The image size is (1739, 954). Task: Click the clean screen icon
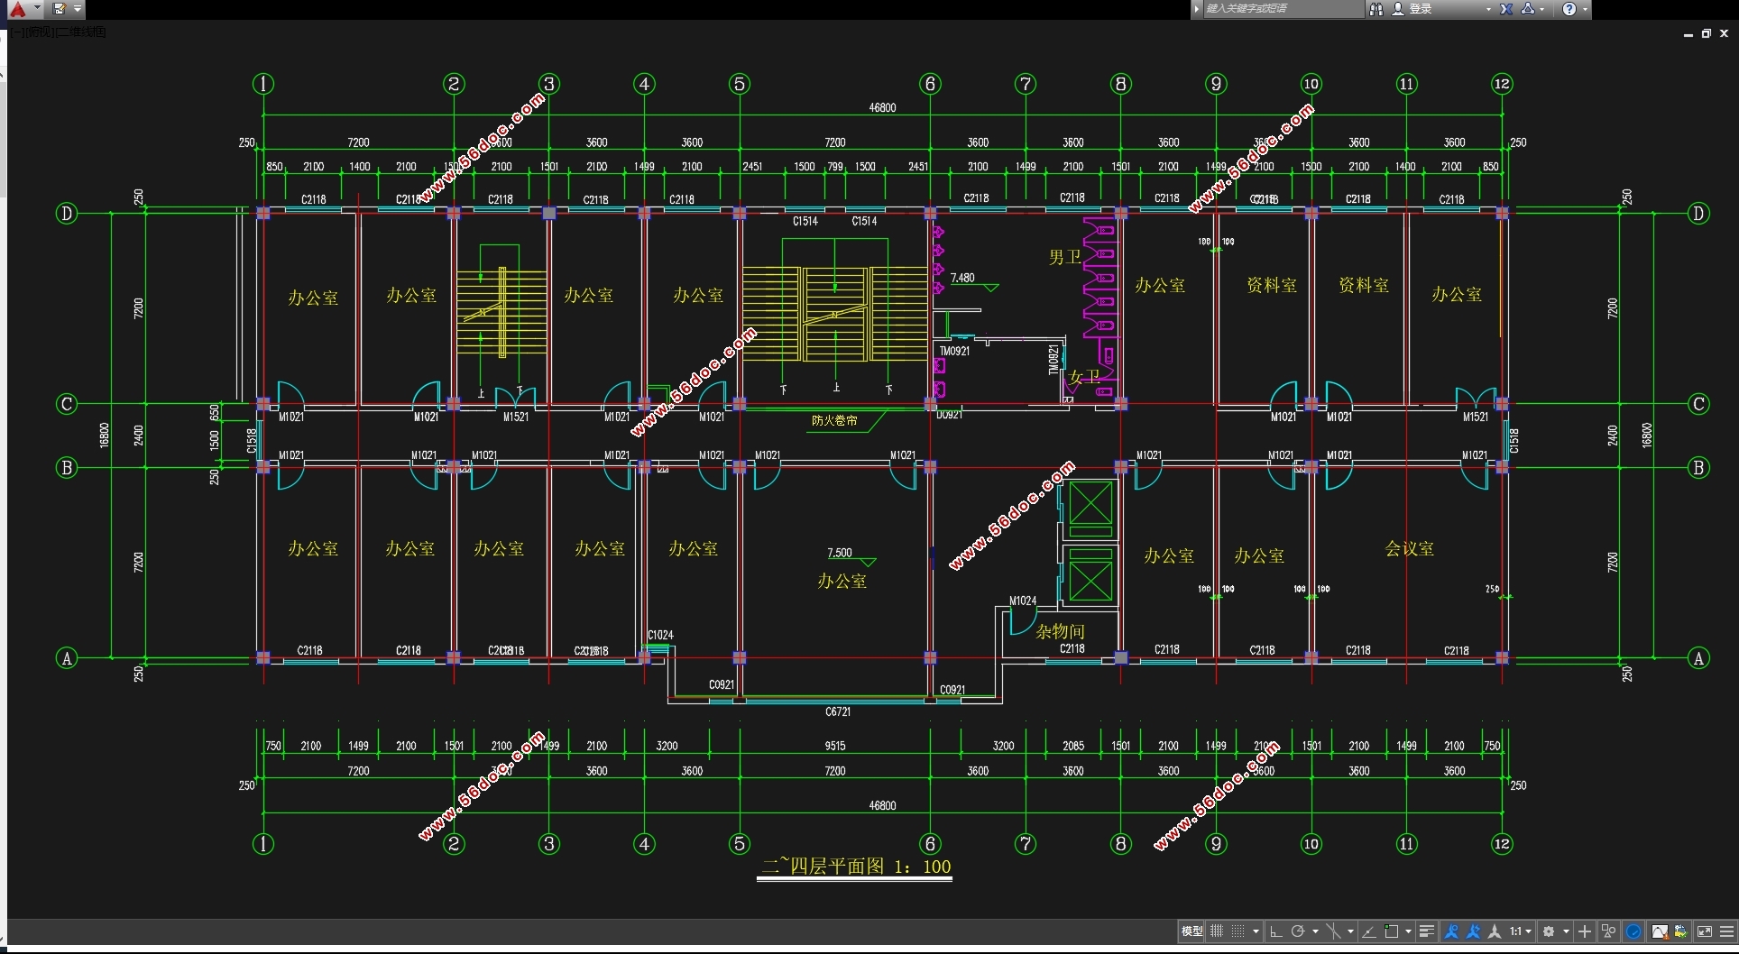pos(1705,931)
